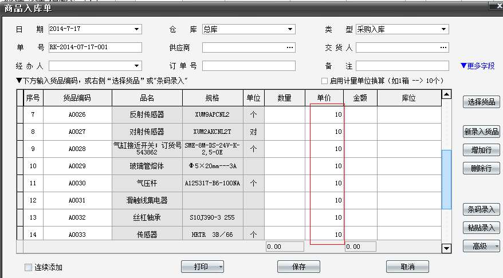Click the 选择货品 button
Image resolution: width=503 pixels, height=278 pixels.
[481, 102]
